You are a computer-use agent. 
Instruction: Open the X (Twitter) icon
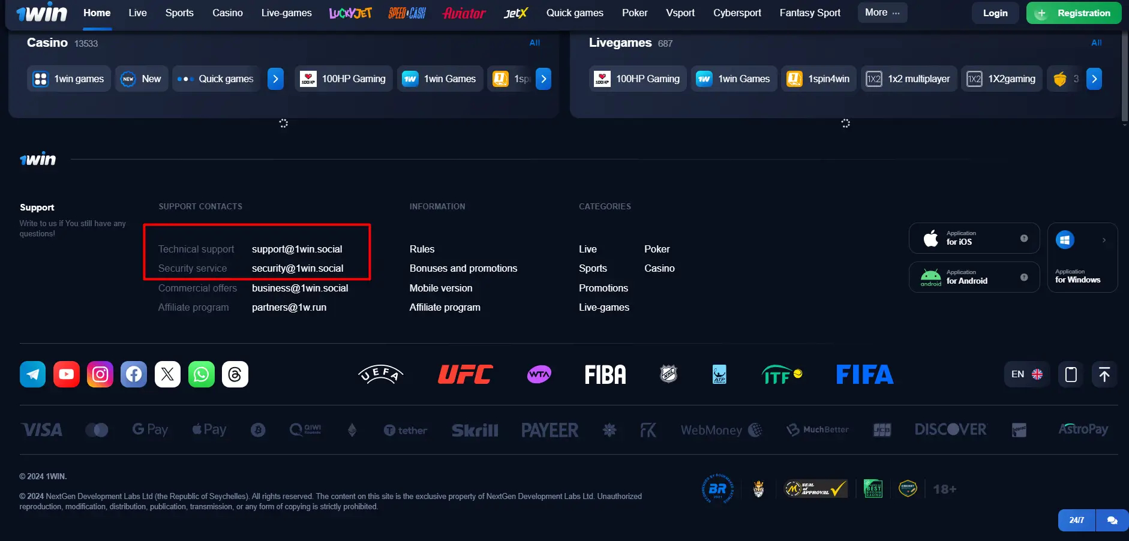(x=167, y=374)
